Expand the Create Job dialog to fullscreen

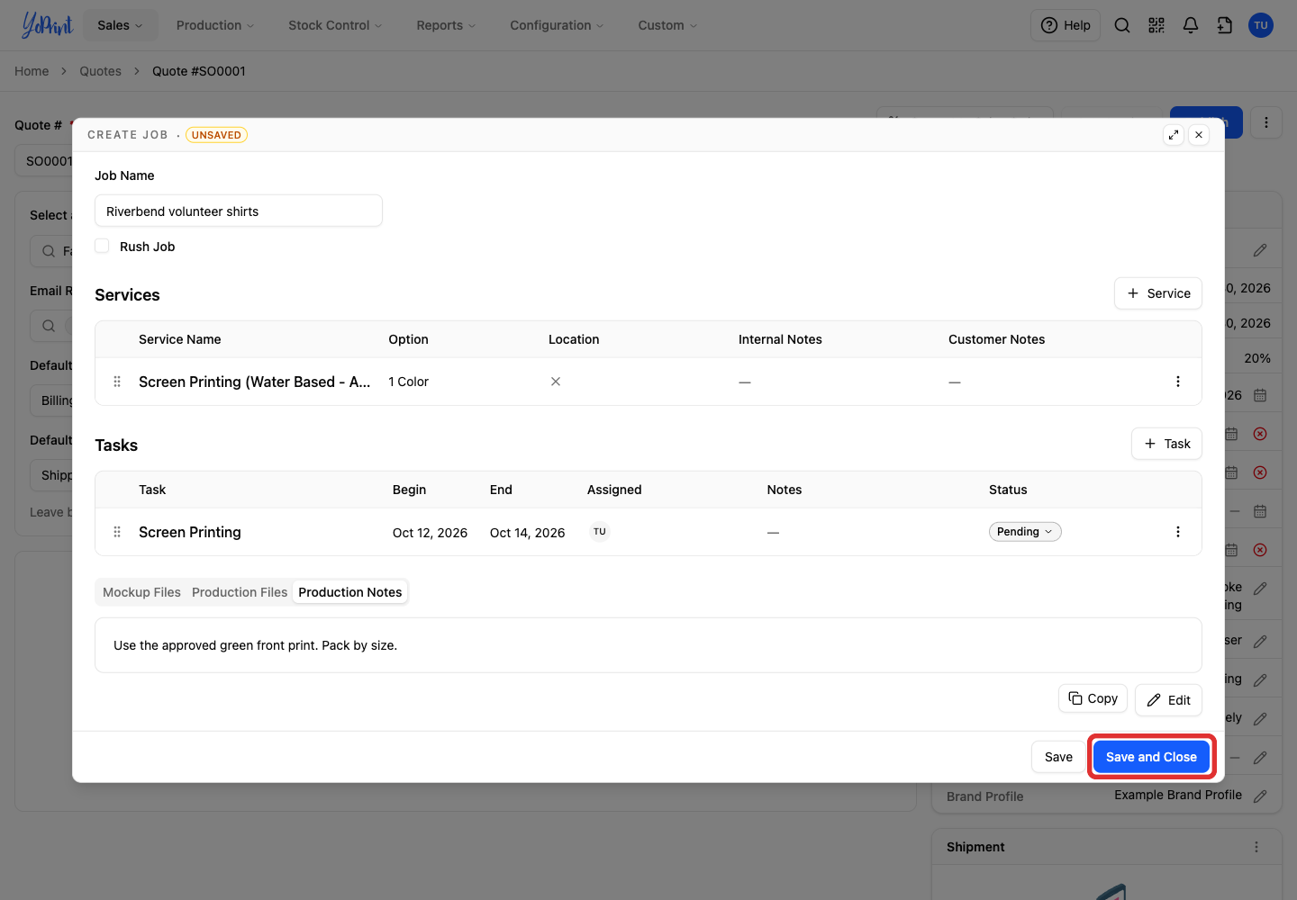click(x=1173, y=135)
